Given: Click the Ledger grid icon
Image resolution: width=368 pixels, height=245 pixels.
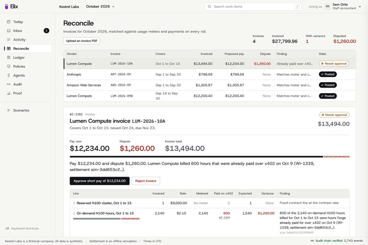Looking at the screenshot, I should click(x=9, y=57).
